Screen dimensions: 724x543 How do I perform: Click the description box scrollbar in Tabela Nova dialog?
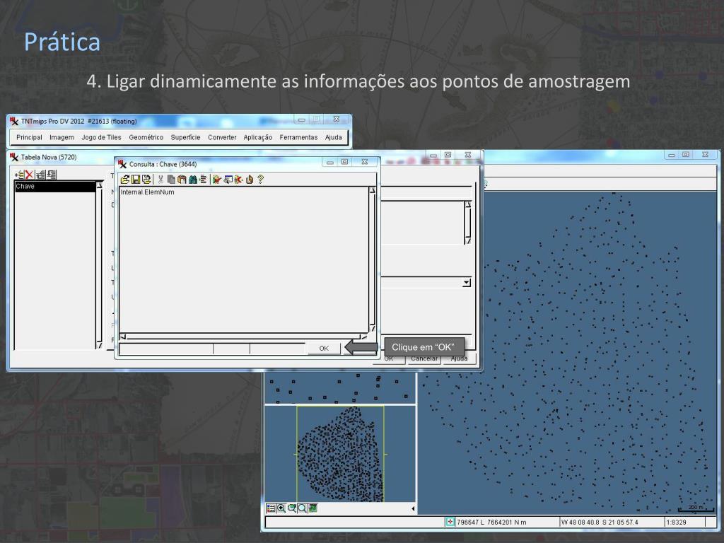(468, 223)
